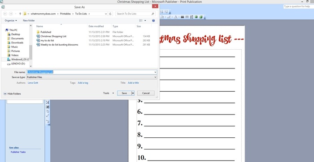Open the view options dropdown arrow
Screen dimensions: 314x162
click(x=145, y=21)
